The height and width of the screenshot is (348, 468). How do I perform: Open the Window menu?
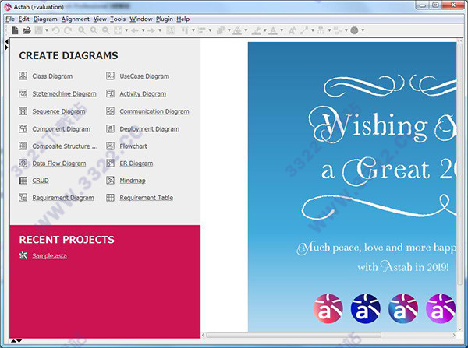tap(141, 19)
